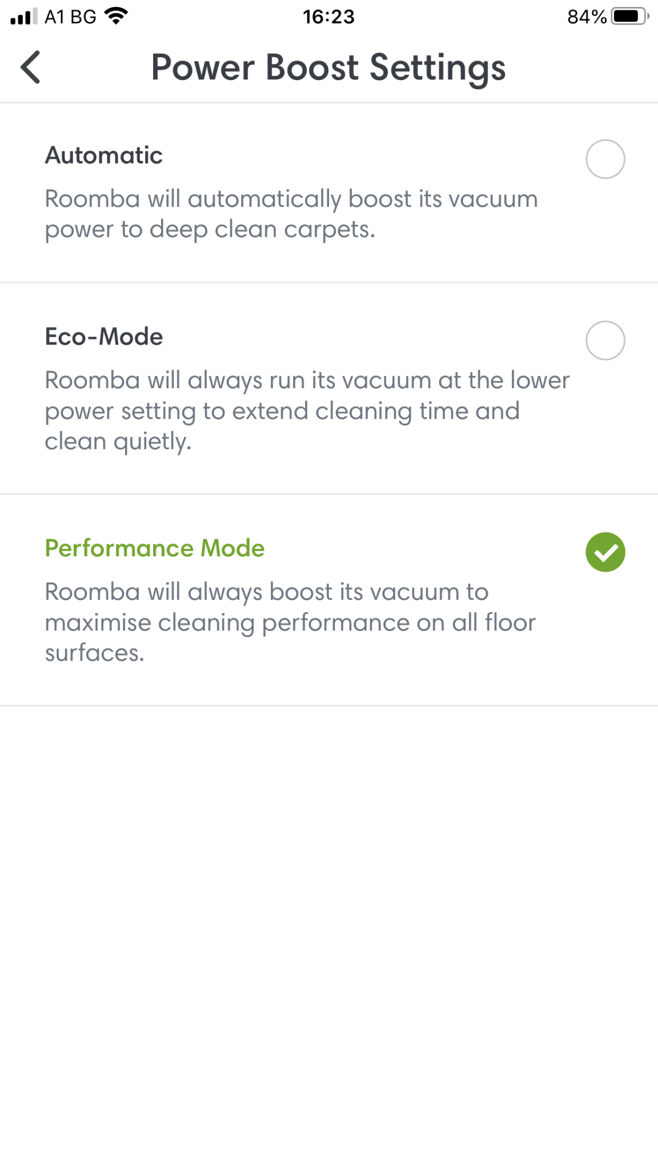
Task: Tap the Eco-Mode description about lower power
Action: click(307, 411)
